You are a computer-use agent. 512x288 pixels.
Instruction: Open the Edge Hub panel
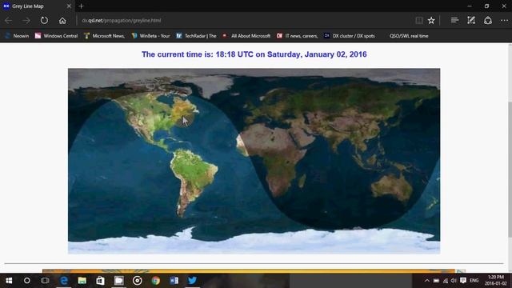[x=454, y=20]
